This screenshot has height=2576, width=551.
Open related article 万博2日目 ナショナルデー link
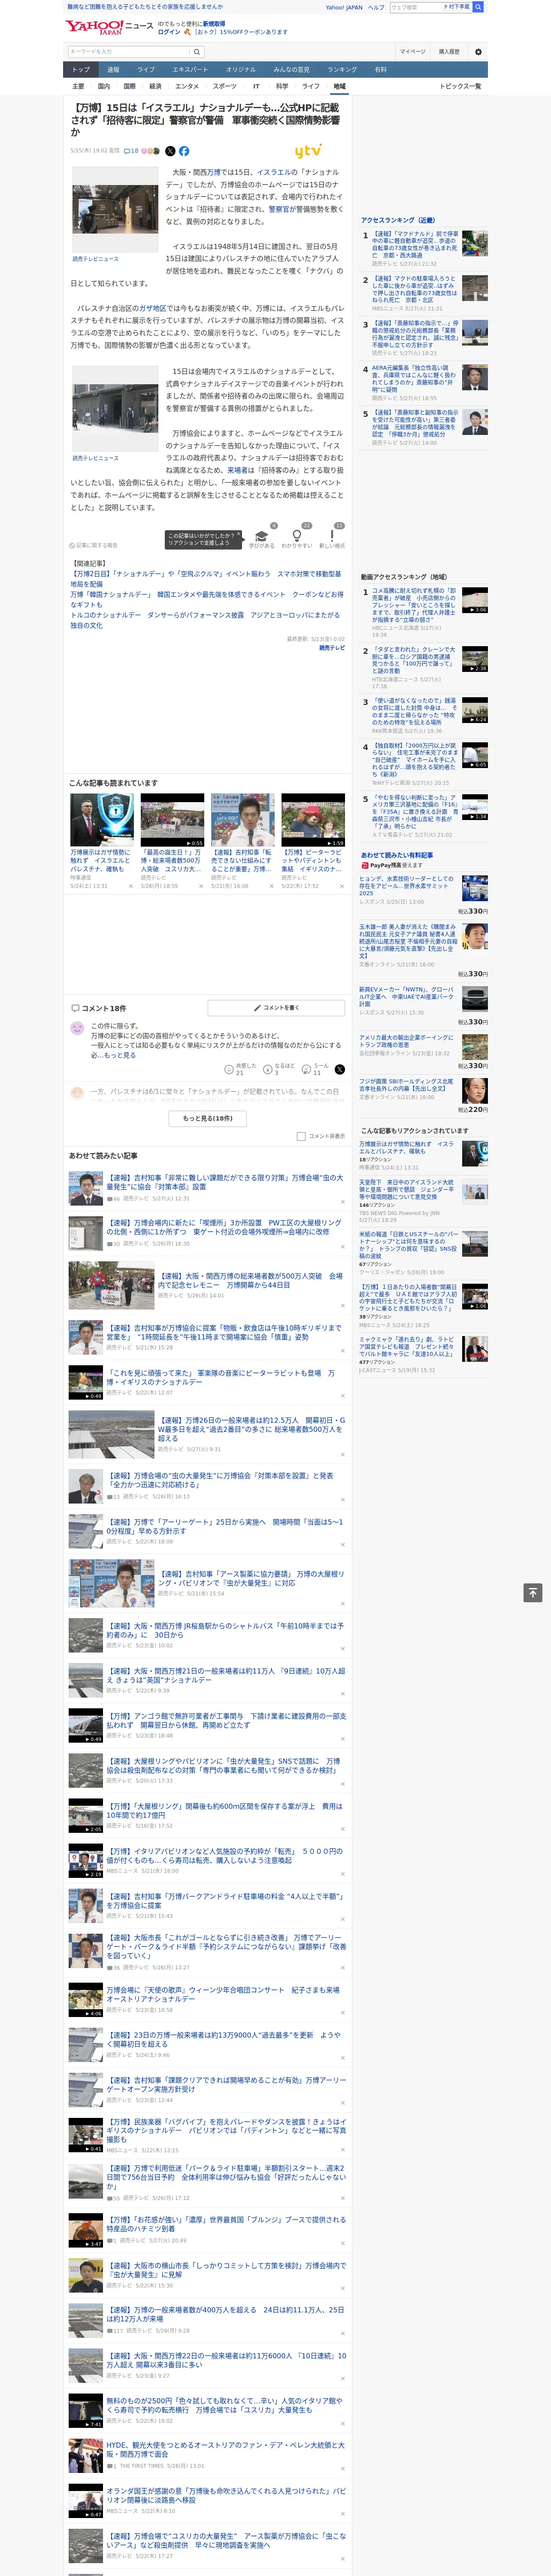205,579
